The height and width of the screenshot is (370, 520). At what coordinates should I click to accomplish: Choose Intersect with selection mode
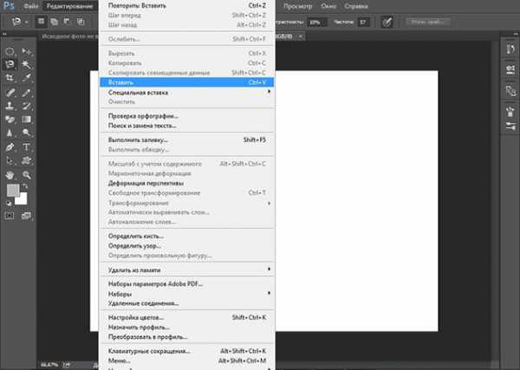coord(81,22)
